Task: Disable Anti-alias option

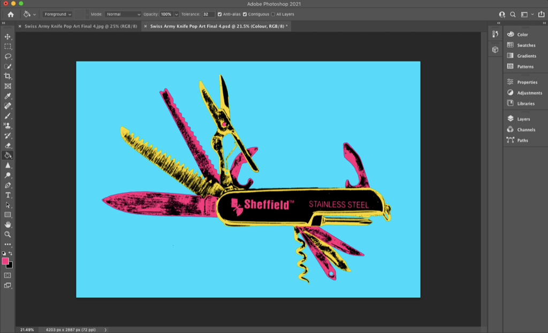Action: (x=219, y=14)
